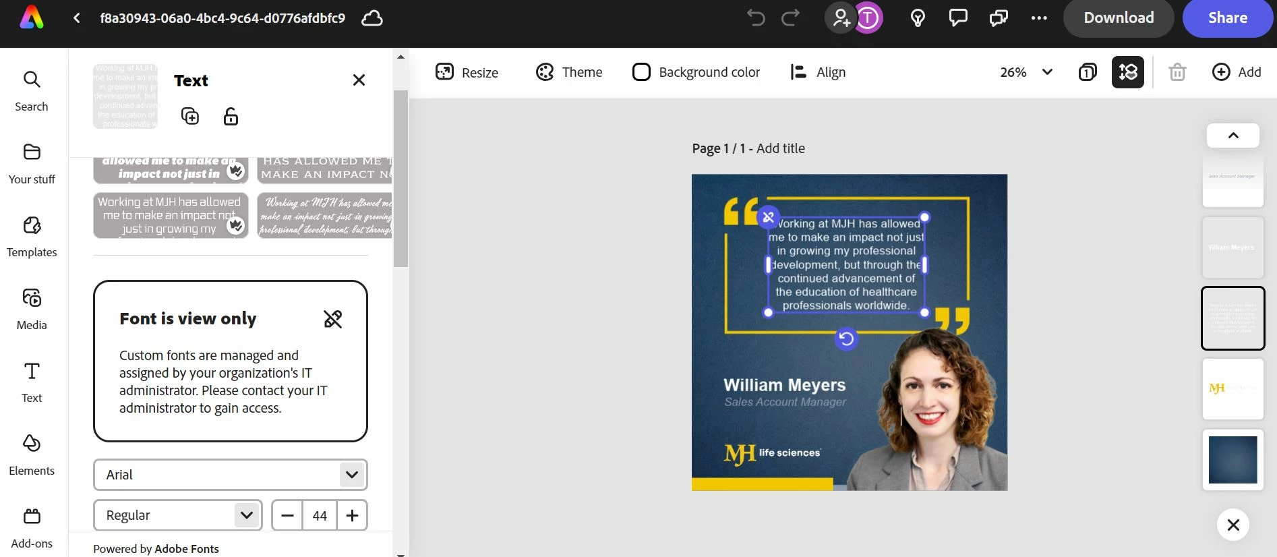Go back using the arrow
Image resolution: width=1277 pixels, height=557 pixels.
click(77, 18)
